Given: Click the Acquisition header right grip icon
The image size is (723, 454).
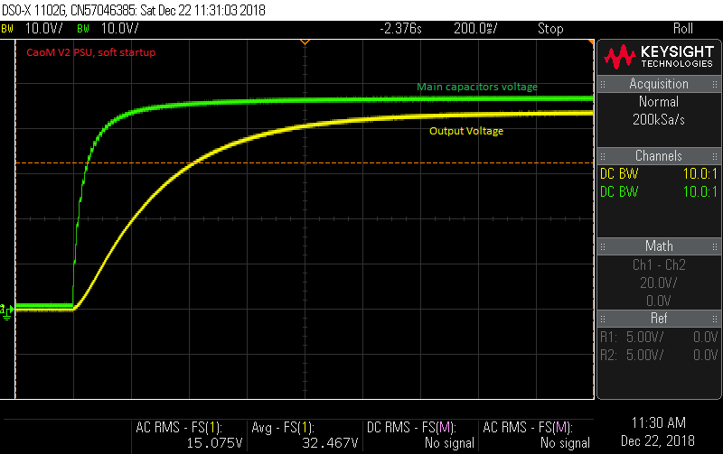Looking at the screenshot, I should 715,84.
